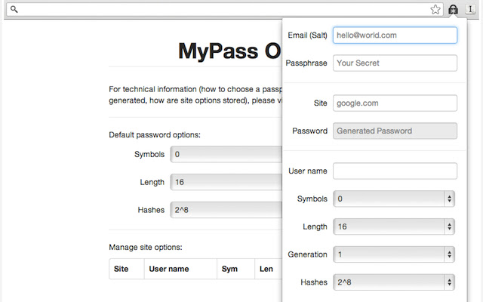483x302 pixels.
Task: Focus the Site field showing google.com
Action: click(x=395, y=103)
